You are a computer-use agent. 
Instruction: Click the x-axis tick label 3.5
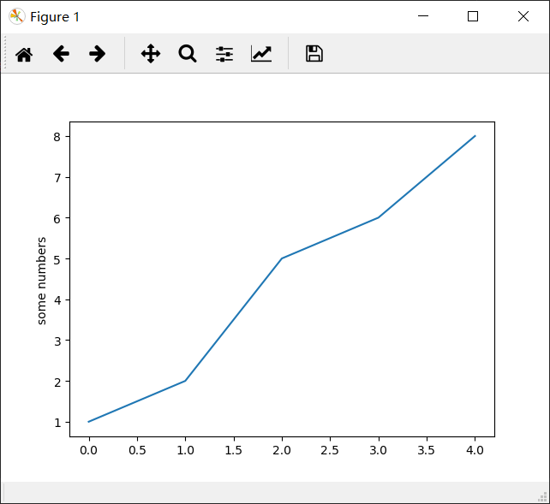426,450
